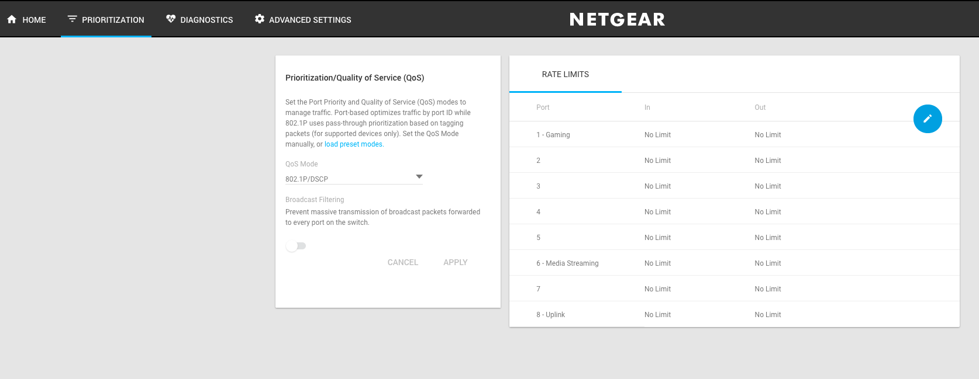Click the In limit for port 4
979x379 pixels.
click(657, 212)
